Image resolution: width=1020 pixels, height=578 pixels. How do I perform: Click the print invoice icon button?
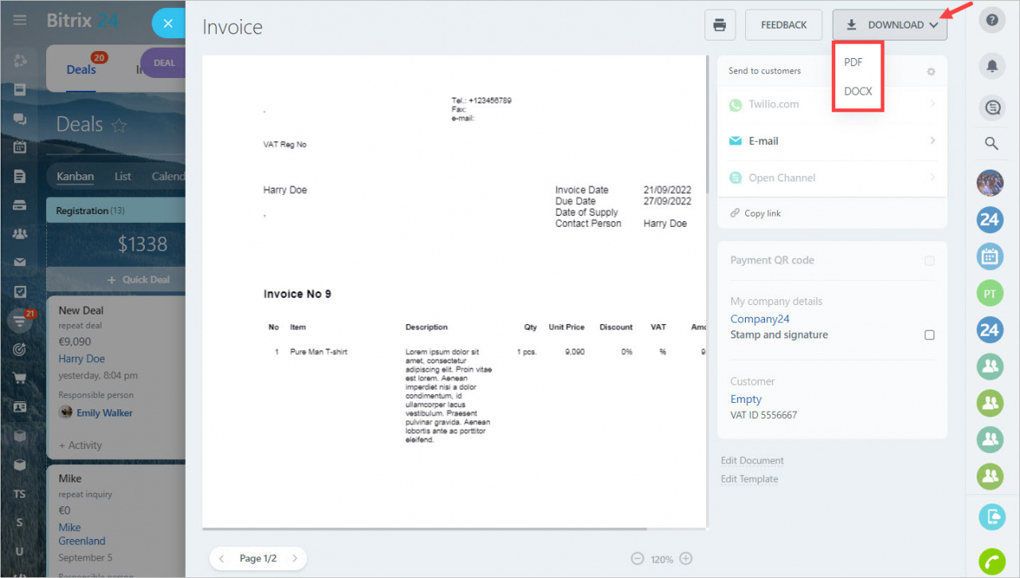(720, 25)
